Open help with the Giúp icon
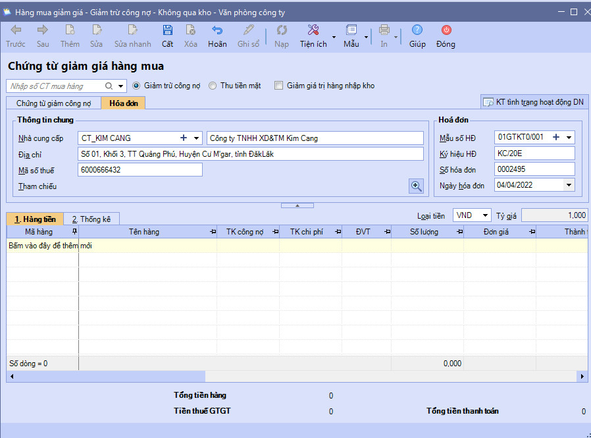Viewport: 591px width, 438px height. [417, 30]
